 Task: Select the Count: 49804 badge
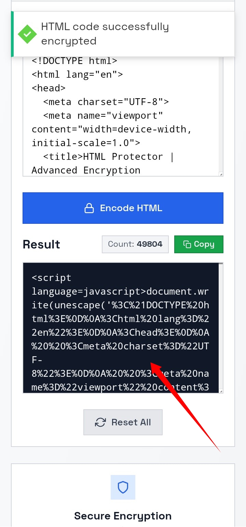coord(135,244)
